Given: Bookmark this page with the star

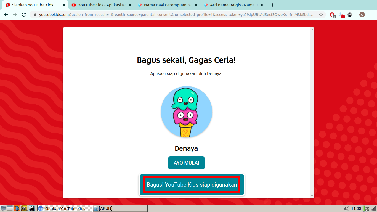Looking at the screenshot, I should pyautogui.click(x=321, y=15).
